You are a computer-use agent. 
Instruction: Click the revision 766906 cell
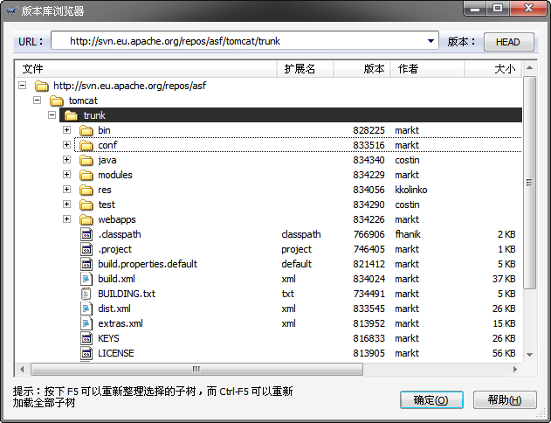point(368,234)
